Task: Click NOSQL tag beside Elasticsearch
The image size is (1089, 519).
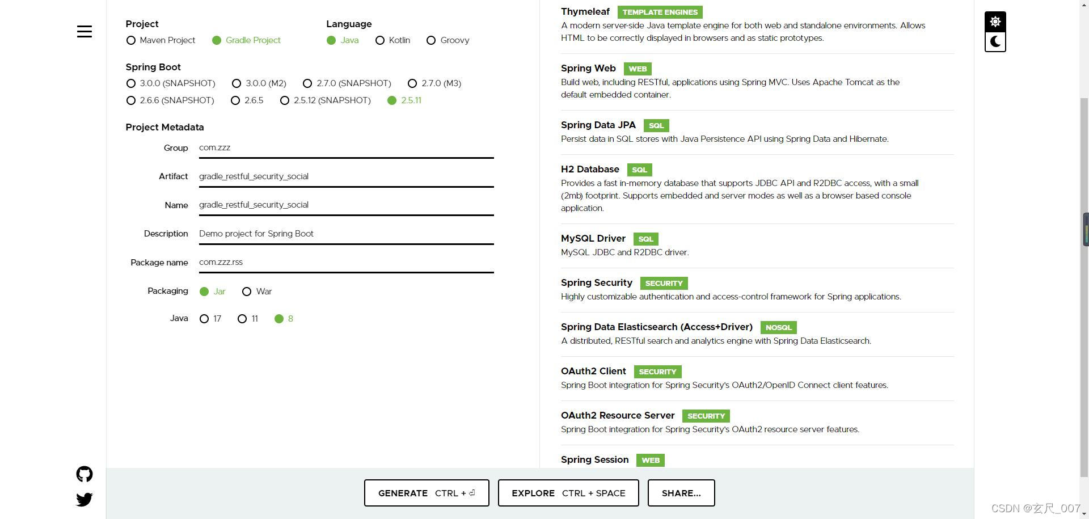Action: pos(778,327)
